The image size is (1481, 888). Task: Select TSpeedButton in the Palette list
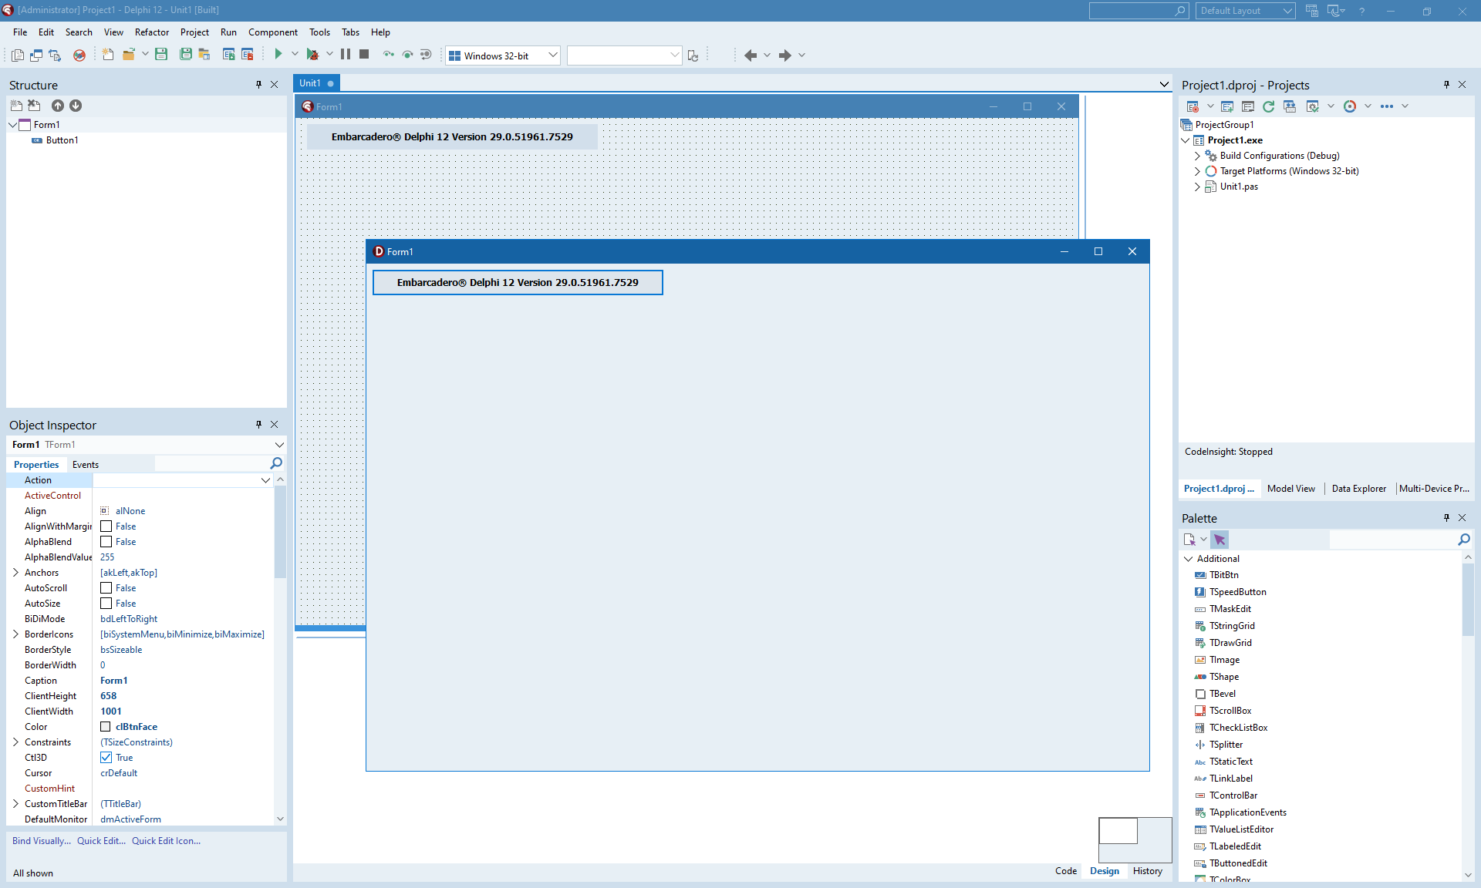(1237, 592)
